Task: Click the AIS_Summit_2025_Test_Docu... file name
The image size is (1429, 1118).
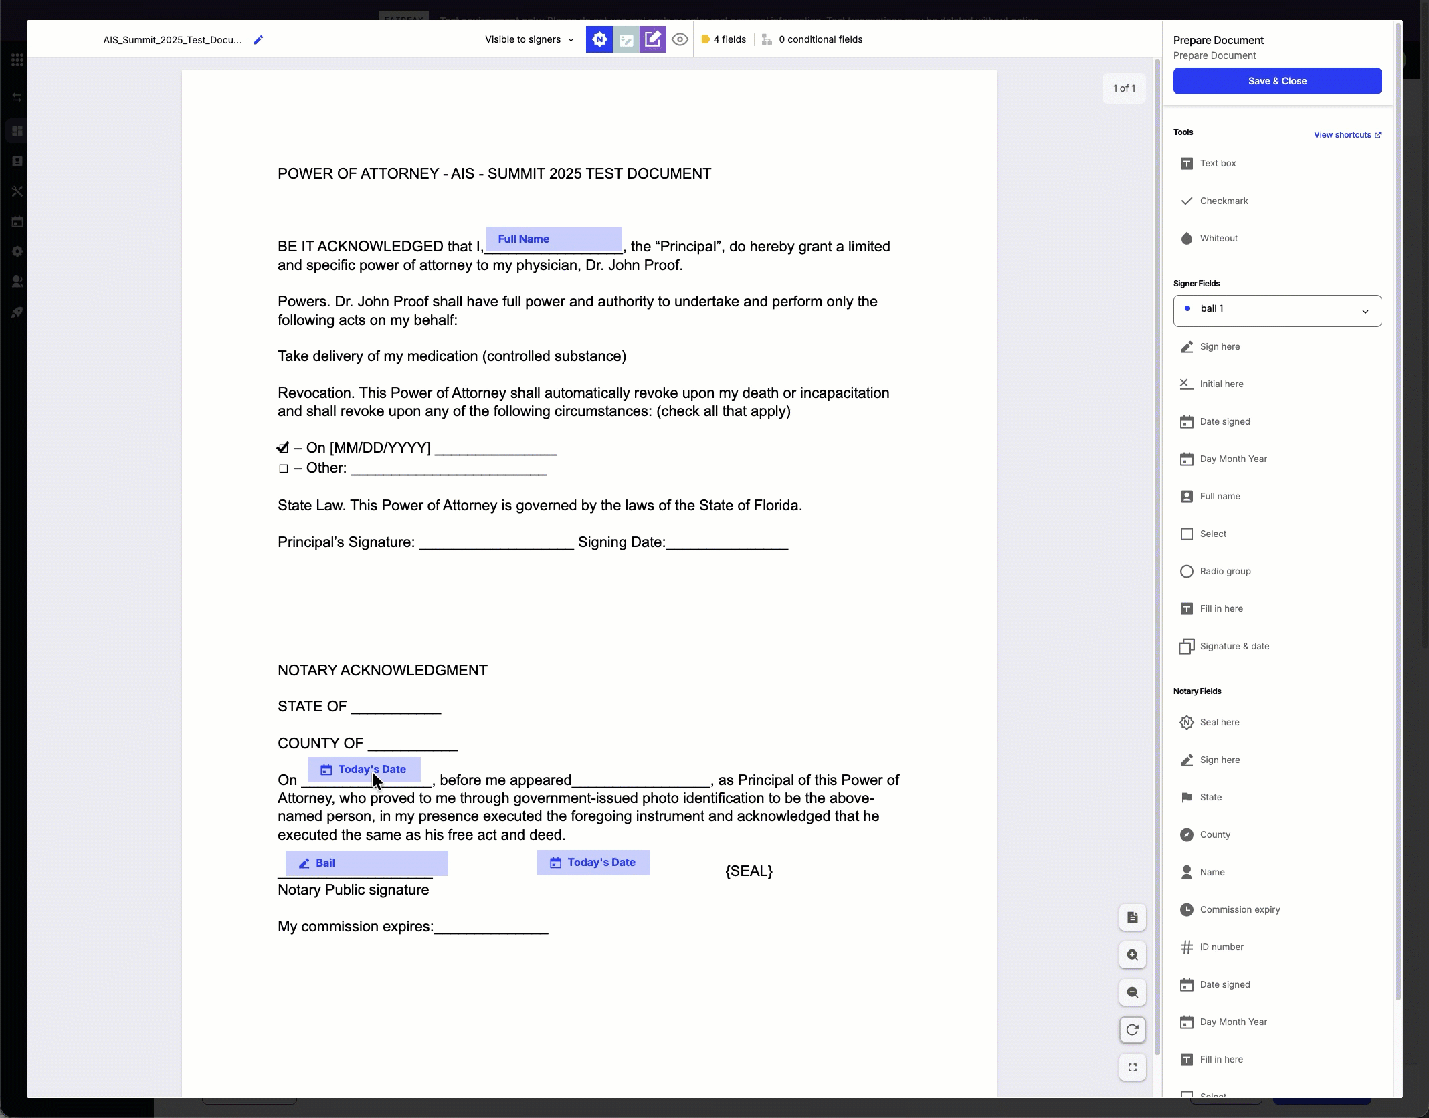Action: [x=173, y=40]
